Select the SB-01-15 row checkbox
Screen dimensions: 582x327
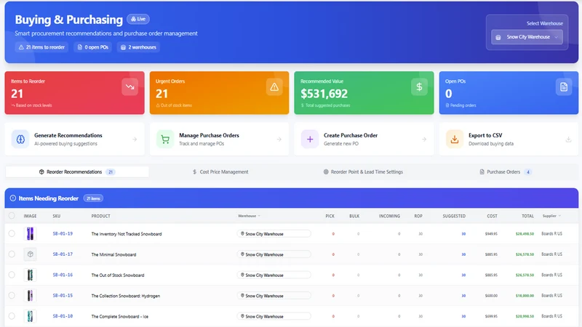12,296
